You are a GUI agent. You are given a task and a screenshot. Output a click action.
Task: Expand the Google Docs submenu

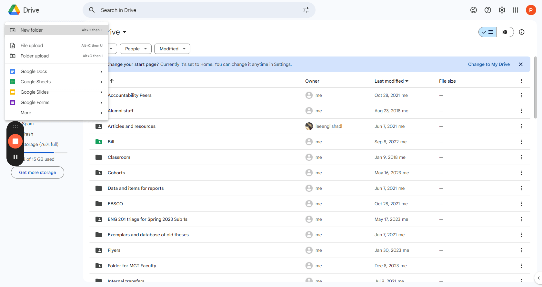point(101,72)
